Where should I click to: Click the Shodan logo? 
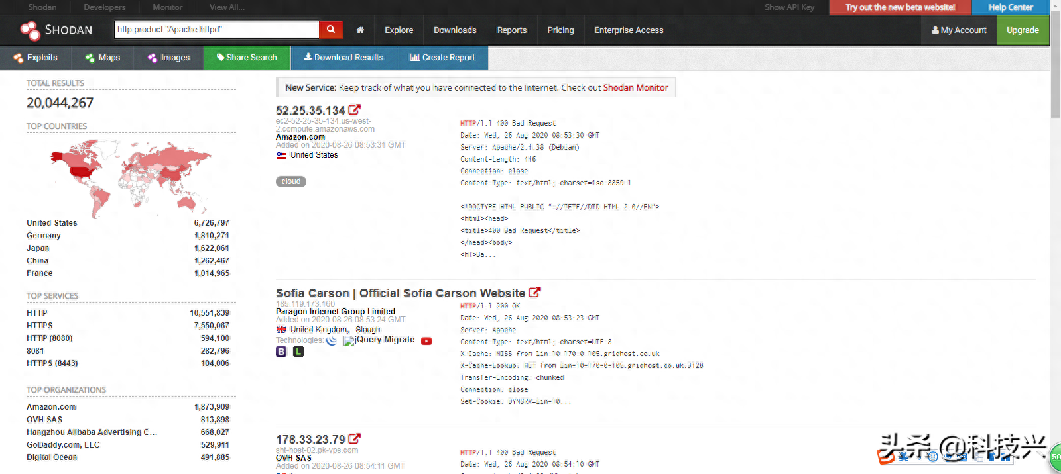pyautogui.click(x=56, y=30)
